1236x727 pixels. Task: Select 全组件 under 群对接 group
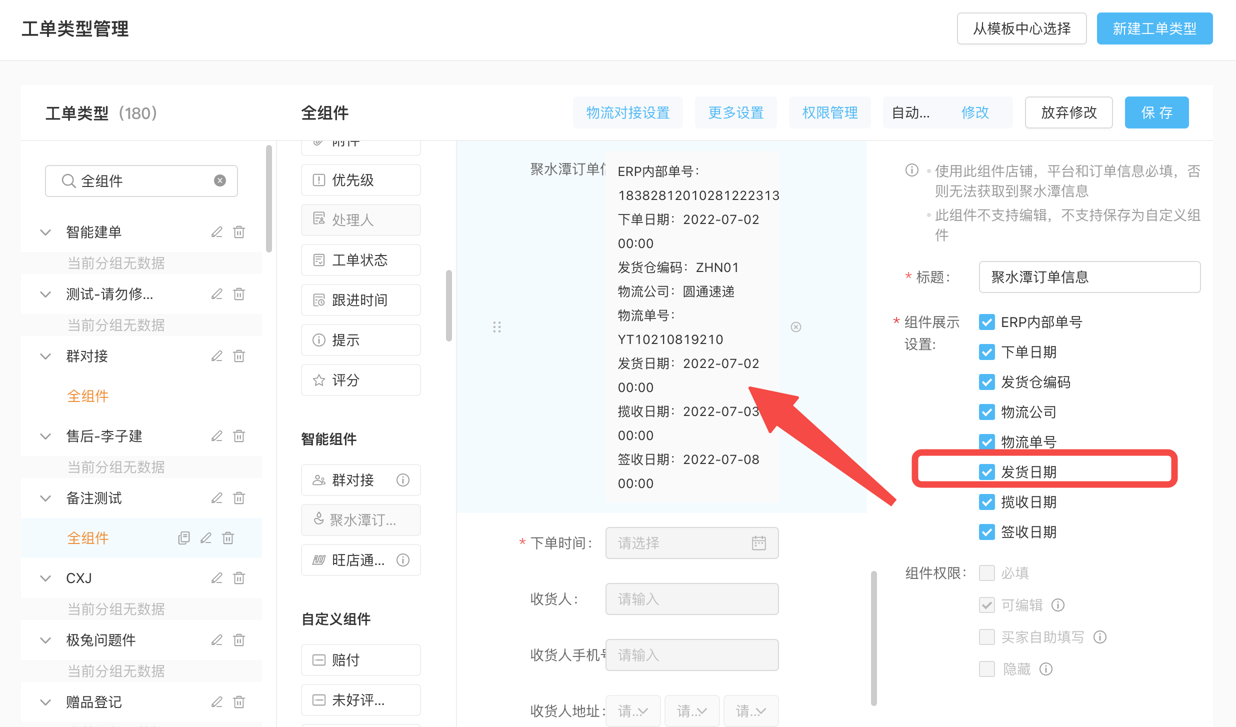click(88, 396)
